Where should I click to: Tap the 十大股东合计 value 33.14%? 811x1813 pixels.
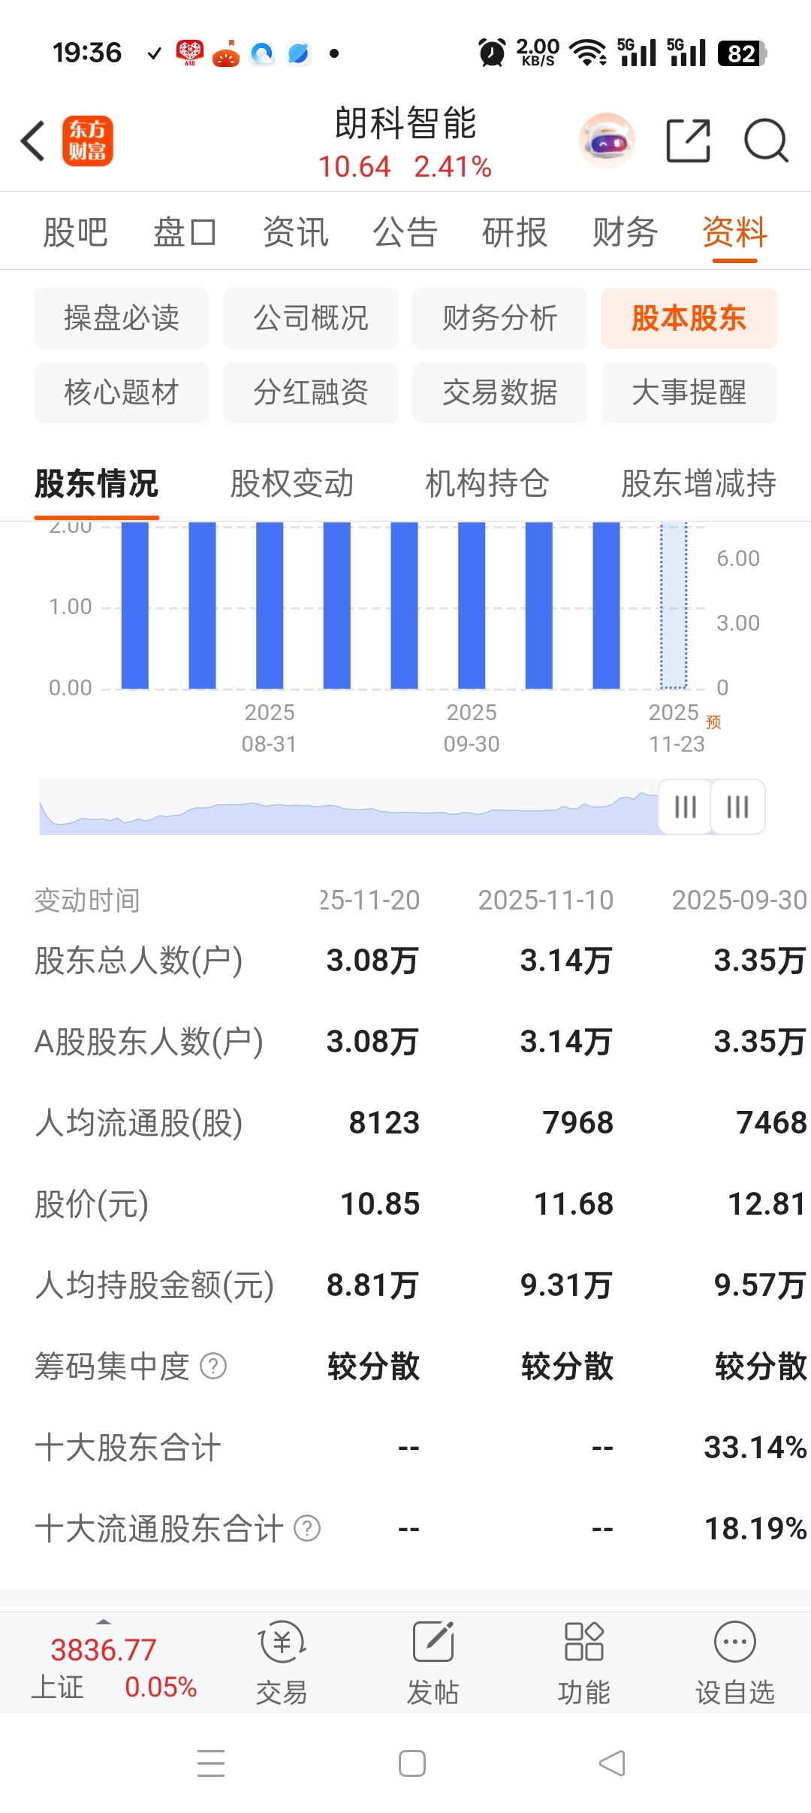pos(755,1447)
